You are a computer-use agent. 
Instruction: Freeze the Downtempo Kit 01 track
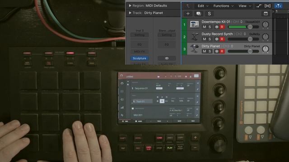click(x=217, y=27)
